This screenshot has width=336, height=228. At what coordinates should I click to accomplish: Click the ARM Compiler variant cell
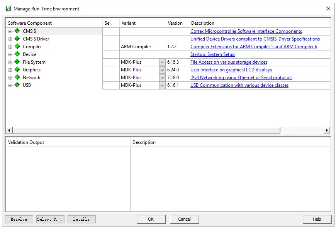coord(143,47)
